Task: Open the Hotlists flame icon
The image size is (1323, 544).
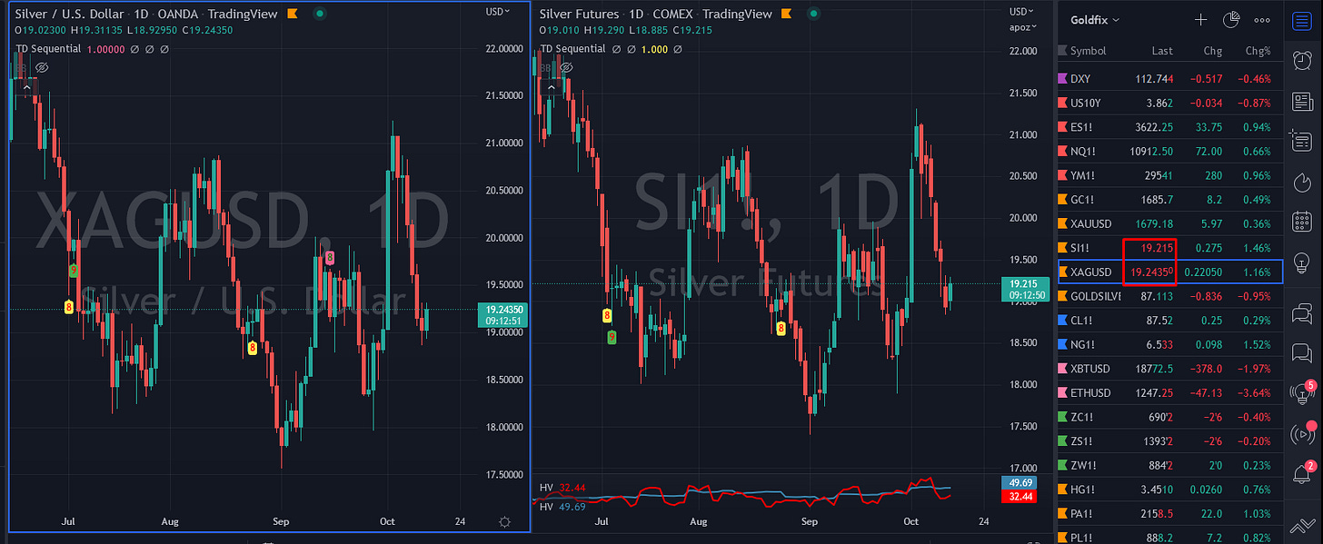Action: pyautogui.click(x=1301, y=183)
